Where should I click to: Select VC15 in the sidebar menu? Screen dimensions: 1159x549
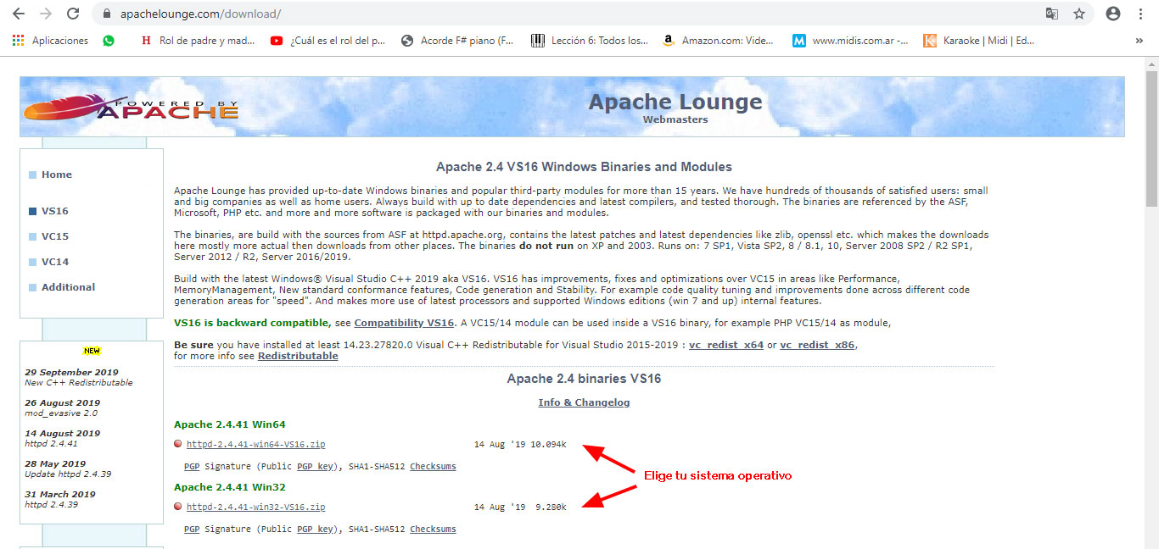coord(55,236)
